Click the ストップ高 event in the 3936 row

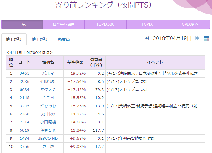pos(127,82)
